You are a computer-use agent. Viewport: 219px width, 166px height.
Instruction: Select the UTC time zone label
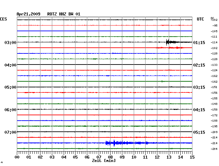point(200,19)
